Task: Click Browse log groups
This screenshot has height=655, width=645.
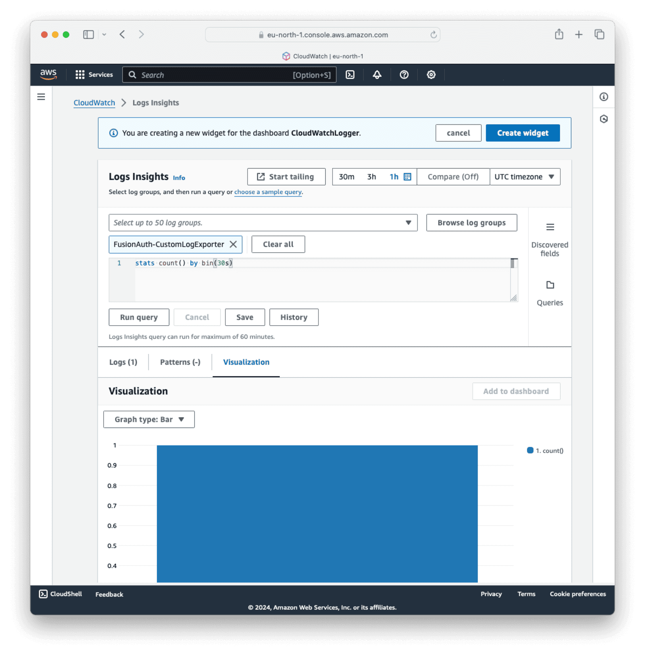Action: pos(471,223)
